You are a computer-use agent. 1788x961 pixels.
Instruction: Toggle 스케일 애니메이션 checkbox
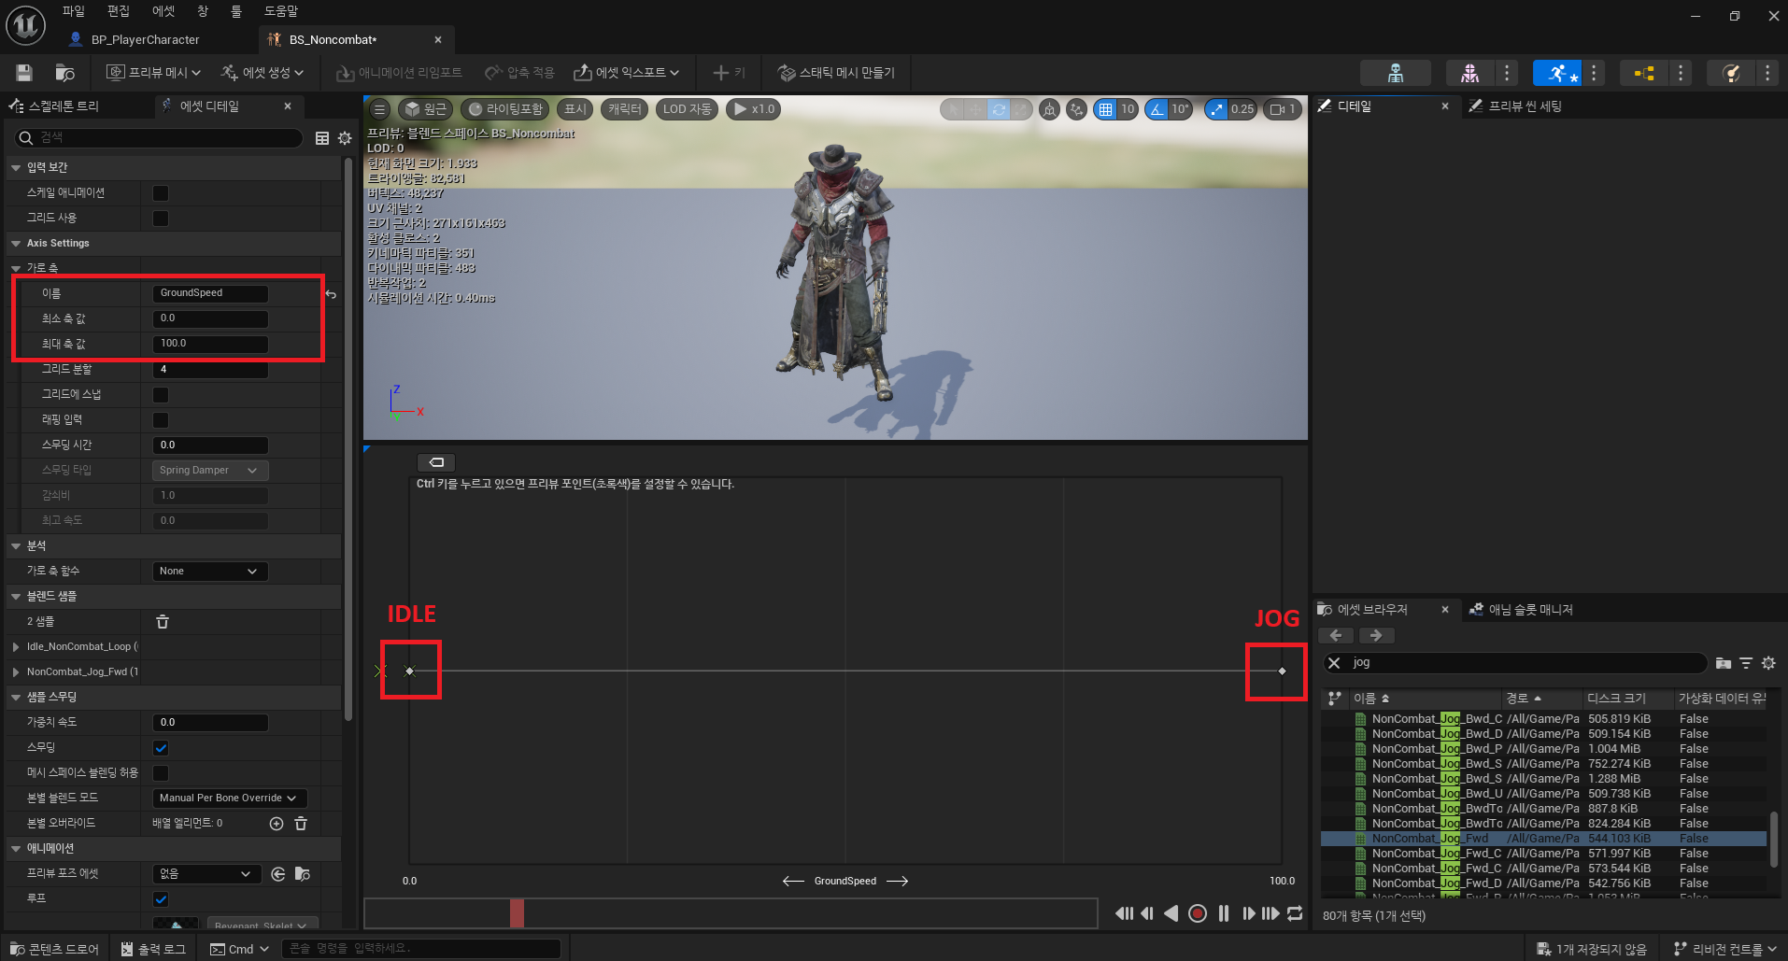[161, 193]
